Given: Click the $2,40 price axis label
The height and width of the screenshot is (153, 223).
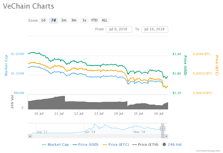Looking at the screenshot, I should (177, 54).
